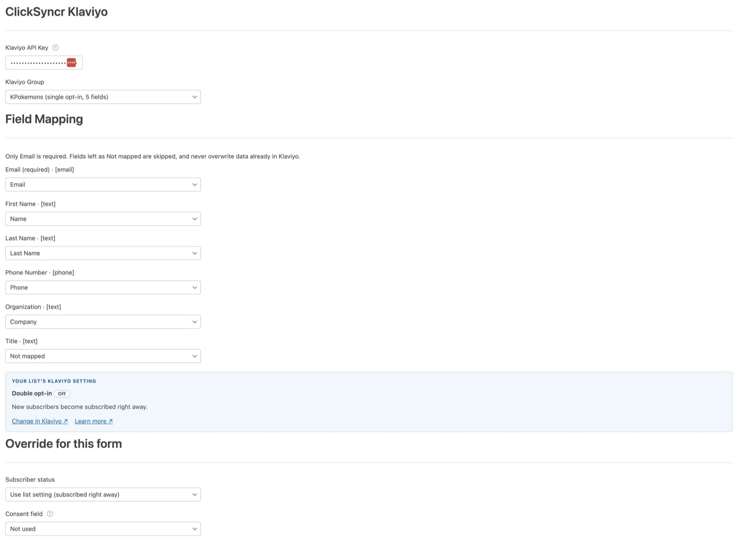The image size is (738, 541).
Task: Click the First Name · [text] label
Action: coord(31,204)
